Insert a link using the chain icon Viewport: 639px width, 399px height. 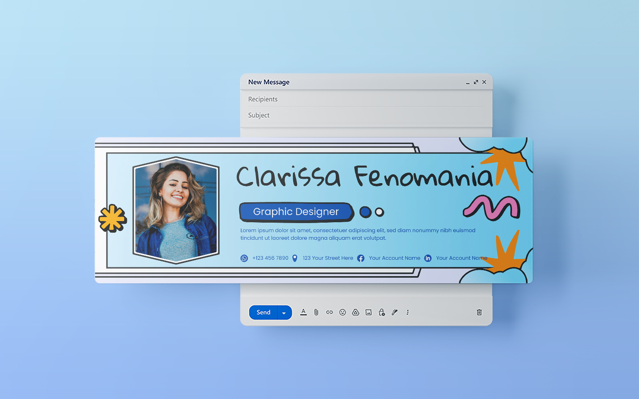[329, 312]
